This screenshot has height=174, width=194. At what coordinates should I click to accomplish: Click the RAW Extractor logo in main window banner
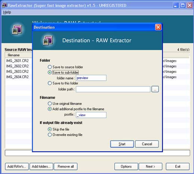[x=17, y=30]
